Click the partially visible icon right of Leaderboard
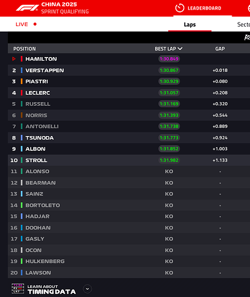 coord(249,8)
